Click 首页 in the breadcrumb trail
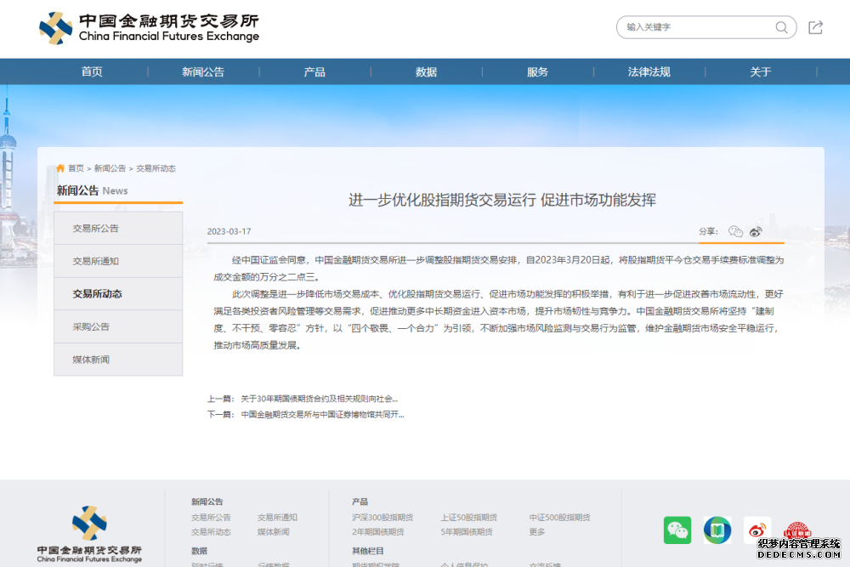Screen dimensions: 850x567 point(76,168)
